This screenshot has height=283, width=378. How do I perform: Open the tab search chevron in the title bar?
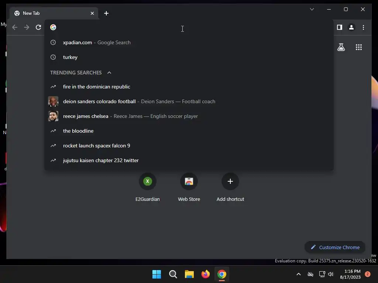point(312,9)
